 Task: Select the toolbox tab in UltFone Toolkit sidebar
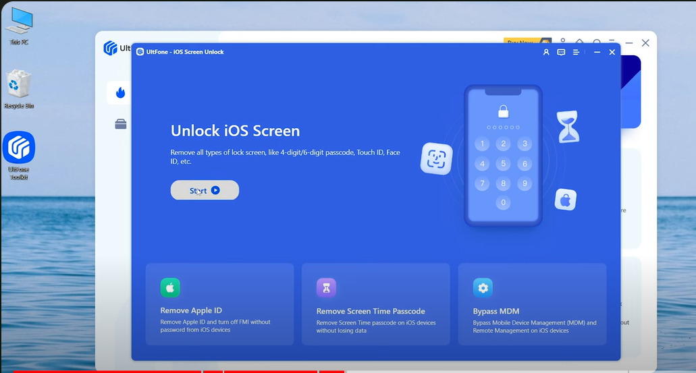tap(121, 123)
